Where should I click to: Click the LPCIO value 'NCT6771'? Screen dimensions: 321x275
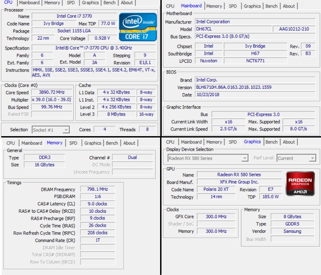(x=255, y=61)
